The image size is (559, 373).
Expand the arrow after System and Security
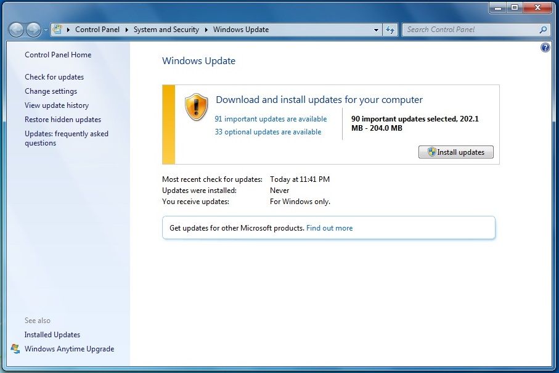click(x=206, y=30)
